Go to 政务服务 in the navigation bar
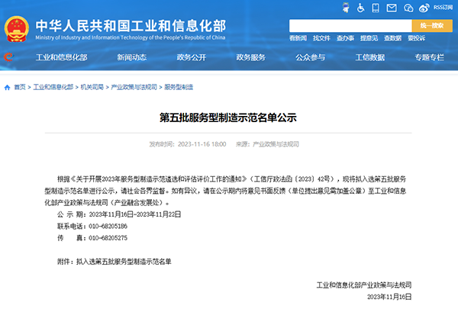The image size is (458, 309). tap(250, 57)
